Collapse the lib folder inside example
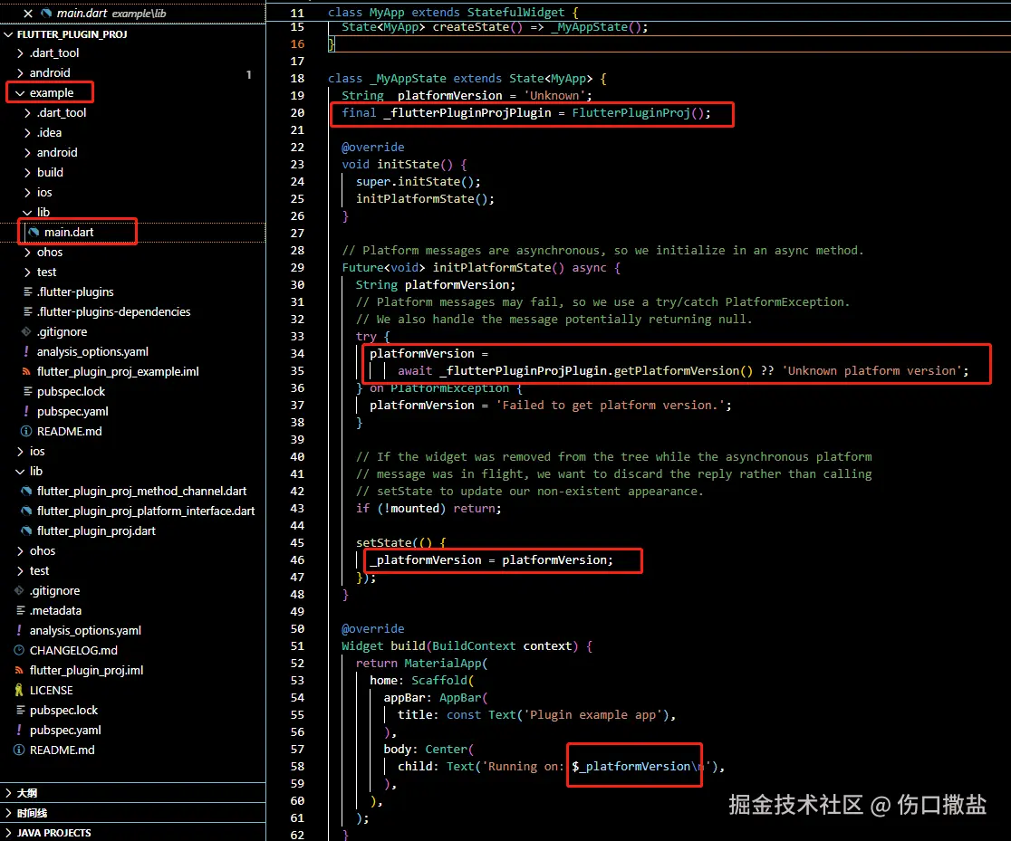The image size is (1011, 841). (x=27, y=212)
